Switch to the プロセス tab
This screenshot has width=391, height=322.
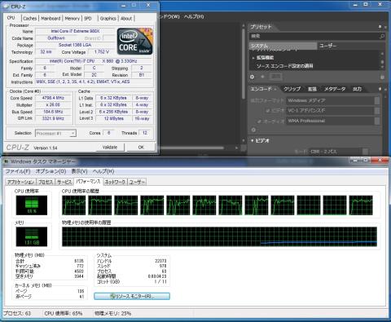(x=46, y=182)
